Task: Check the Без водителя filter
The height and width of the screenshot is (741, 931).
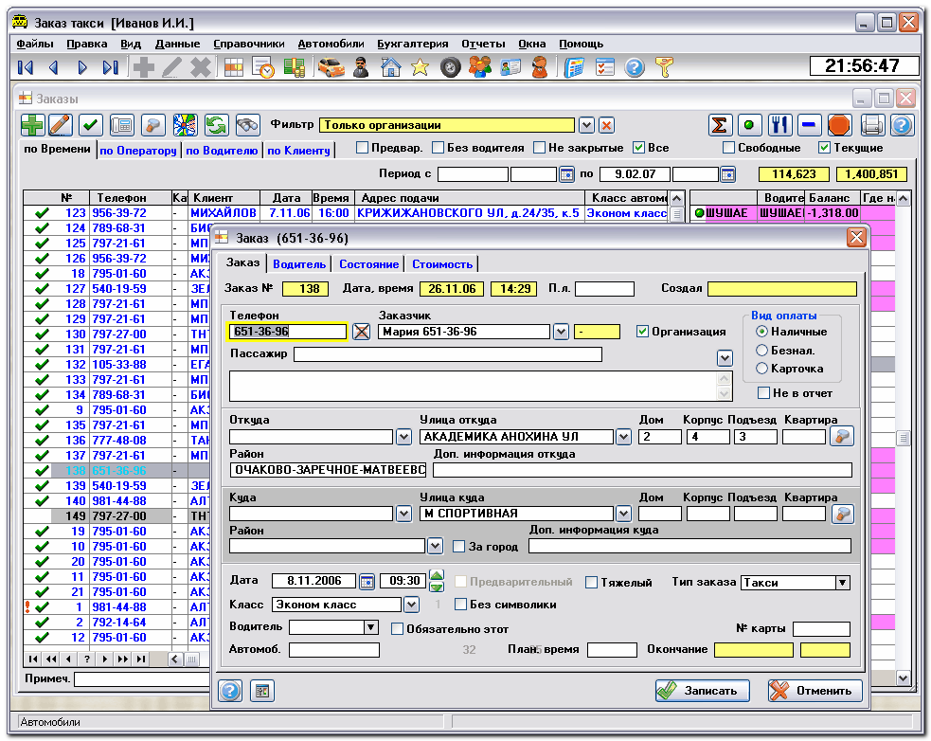Action: point(438,148)
